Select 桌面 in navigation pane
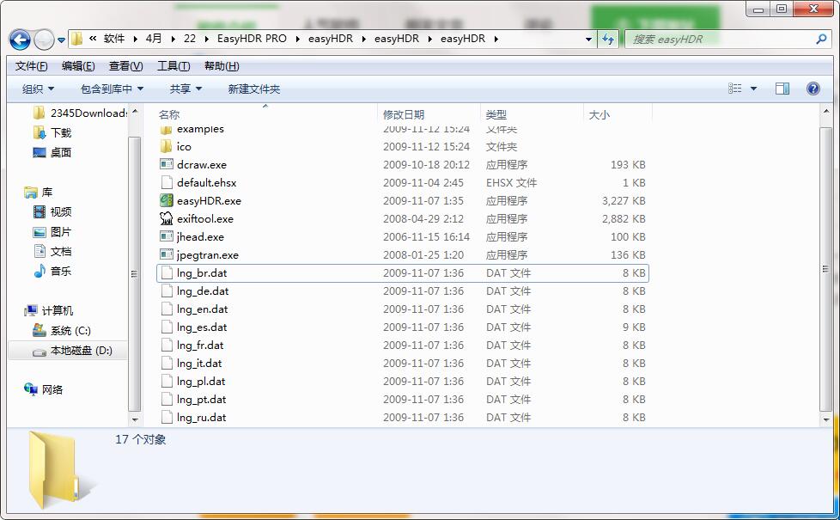The image size is (840, 520). click(x=52, y=152)
